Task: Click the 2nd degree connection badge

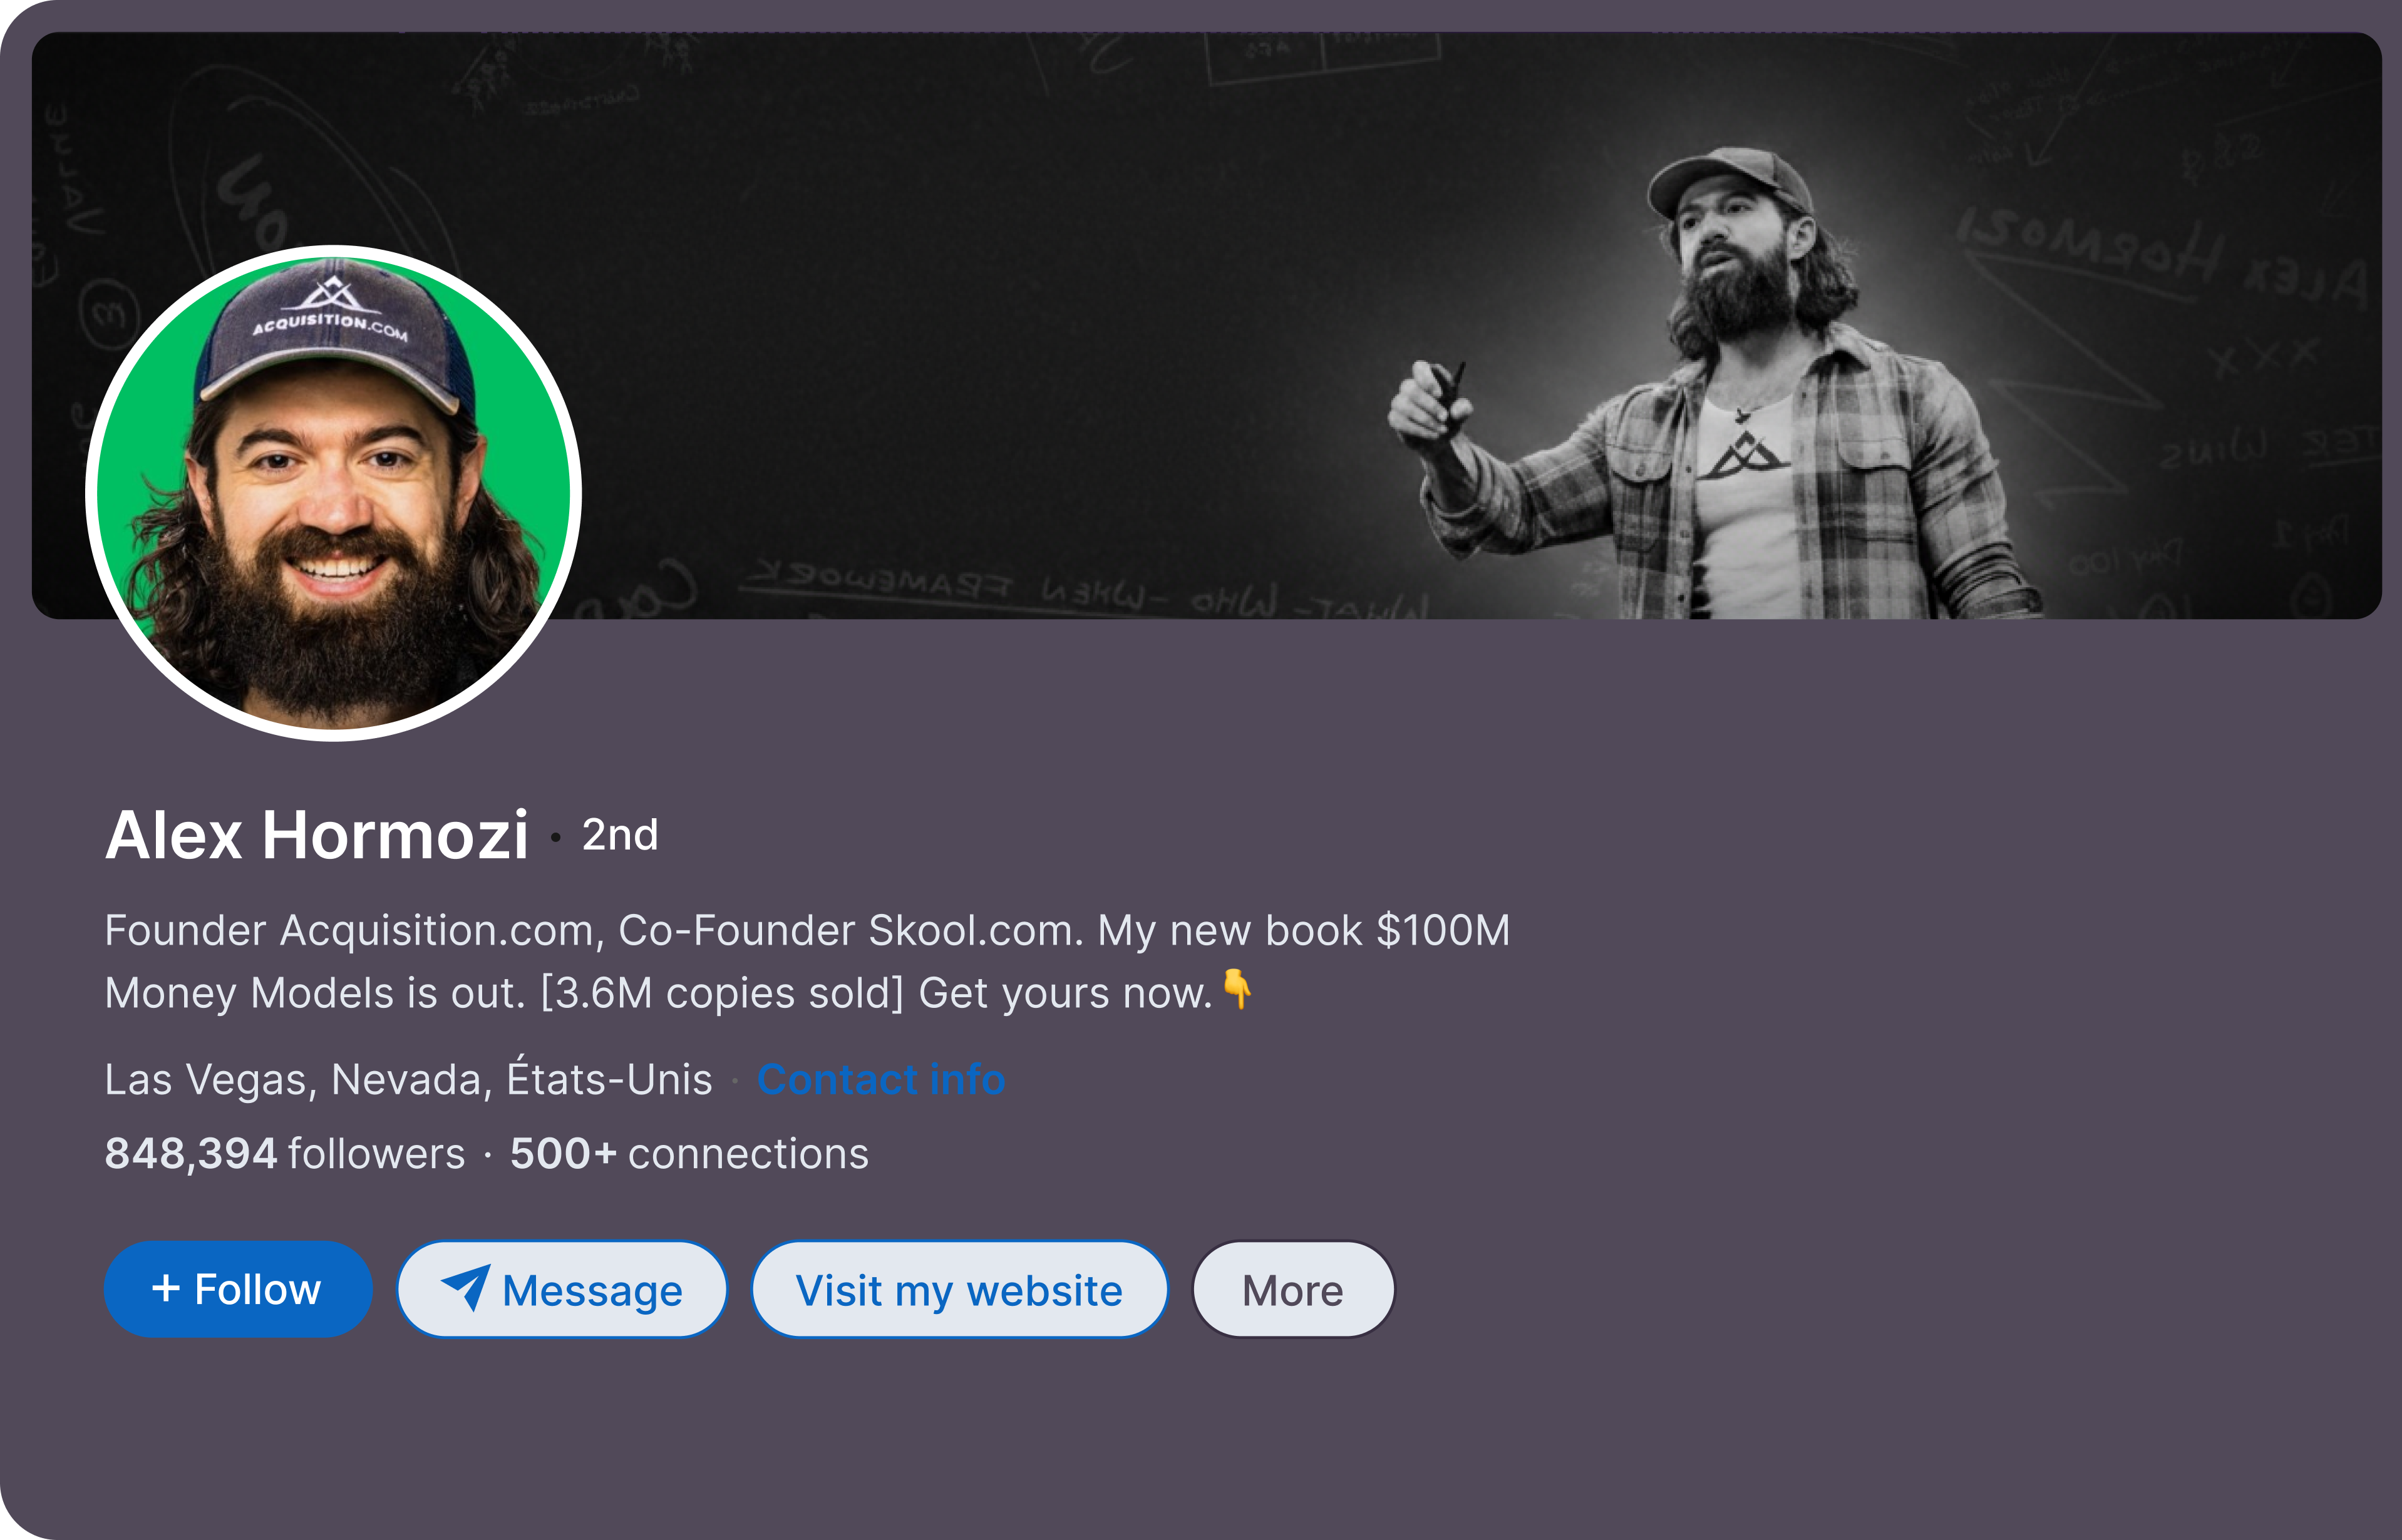Action: [620, 835]
